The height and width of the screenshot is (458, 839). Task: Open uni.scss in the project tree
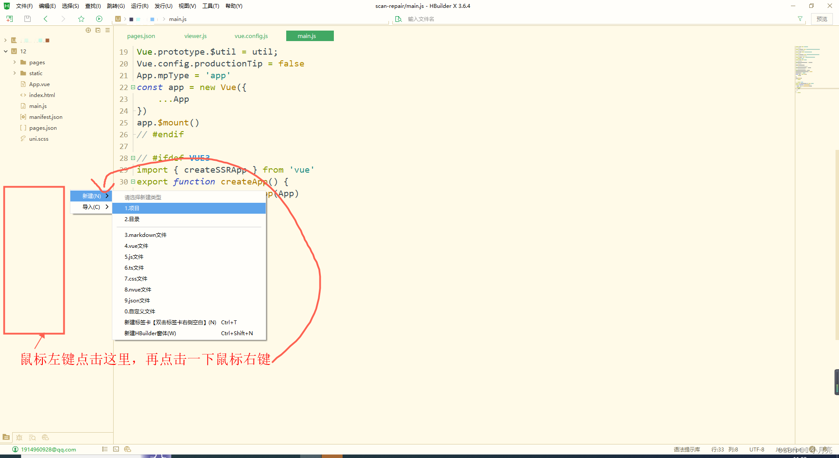pyautogui.click(x=39, y=139)
